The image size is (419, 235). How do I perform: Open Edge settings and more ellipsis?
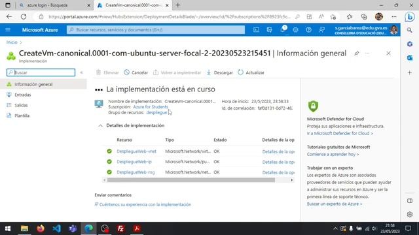pyautogui.click(x=394, y=17)
